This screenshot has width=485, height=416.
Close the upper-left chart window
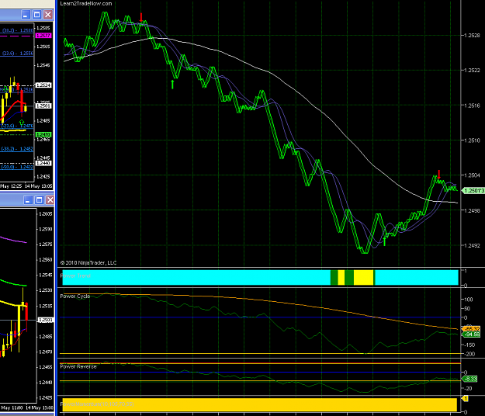pos(48,15)
